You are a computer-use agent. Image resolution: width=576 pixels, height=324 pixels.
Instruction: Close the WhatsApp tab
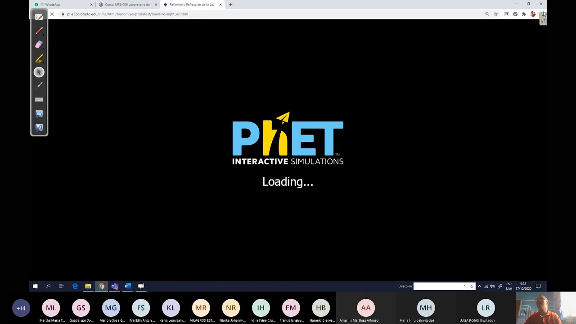click(91, 4)
